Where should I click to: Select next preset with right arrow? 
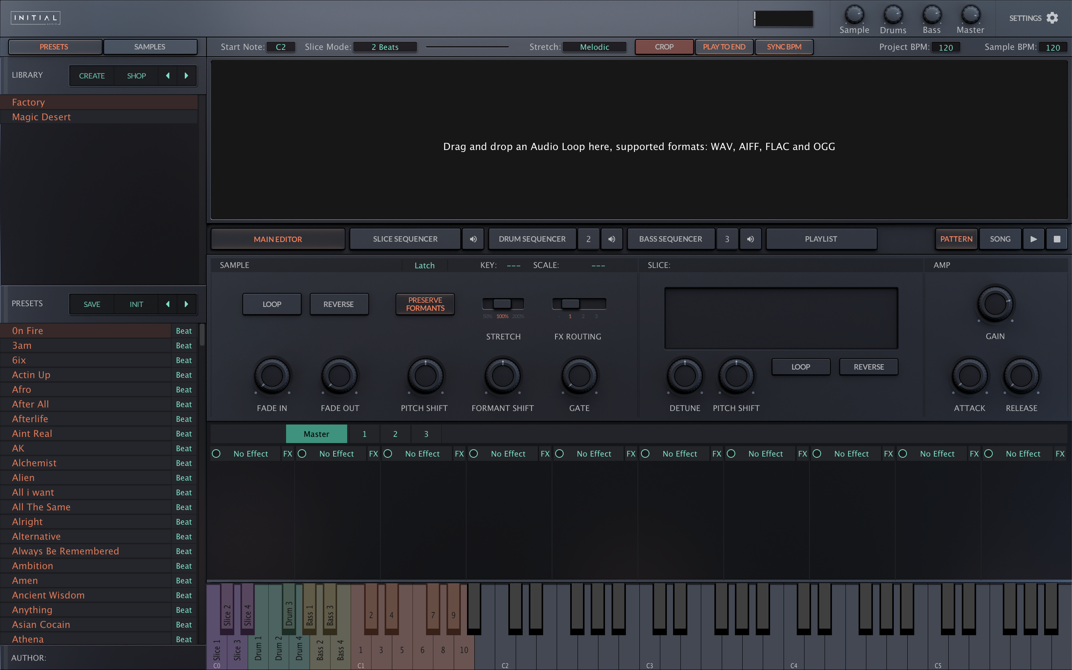tap(186, 304)
